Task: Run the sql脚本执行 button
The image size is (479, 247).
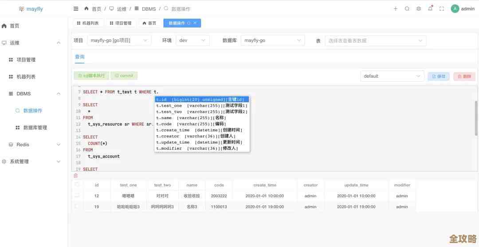Action: tap(91, 76)
